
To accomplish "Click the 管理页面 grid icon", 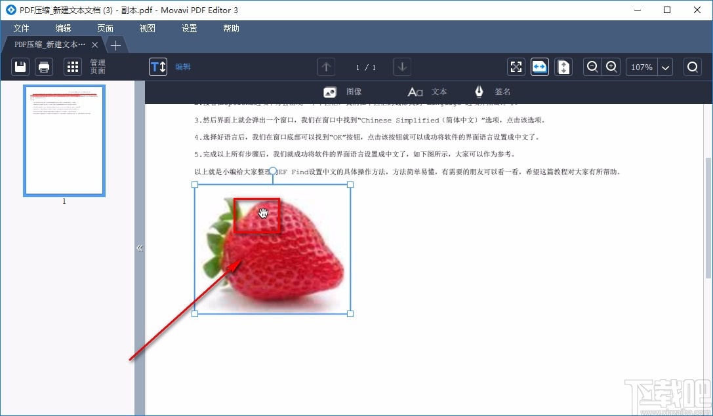I will coord(72,66).
